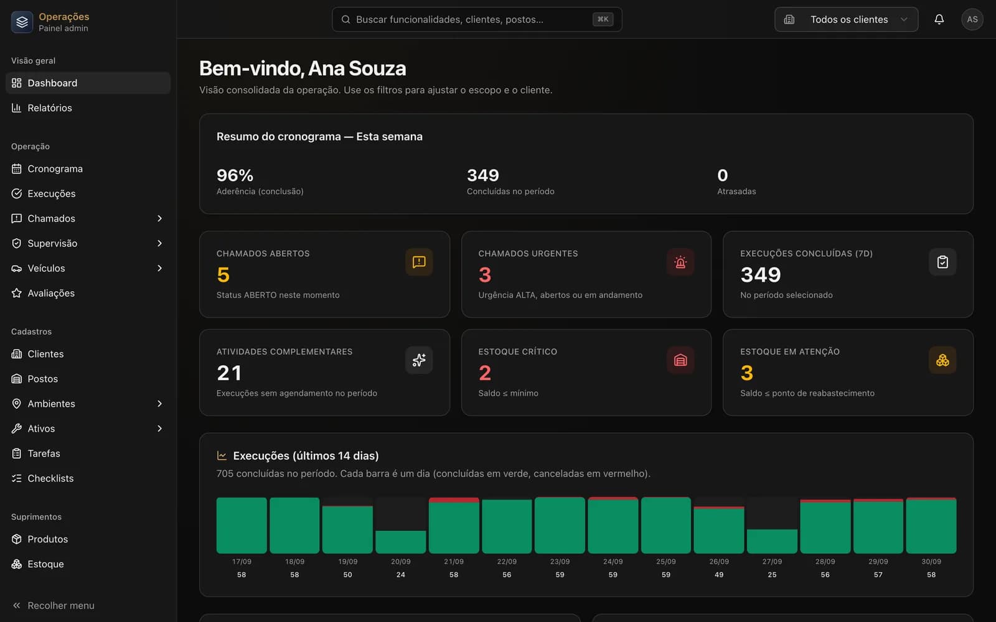Expand the Veículos submenu chevron
Viewport: 996px width, 622px height.
[x=159, y=268]
